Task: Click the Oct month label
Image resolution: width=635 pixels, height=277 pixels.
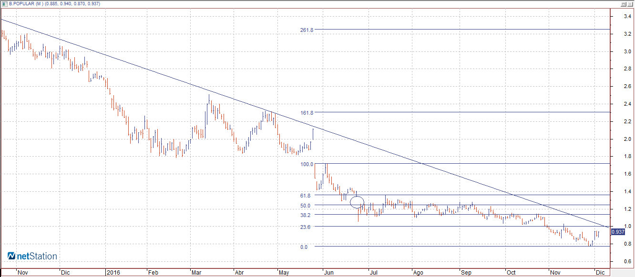Action: 511,273
